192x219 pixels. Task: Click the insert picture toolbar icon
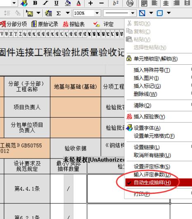(30, 14)
